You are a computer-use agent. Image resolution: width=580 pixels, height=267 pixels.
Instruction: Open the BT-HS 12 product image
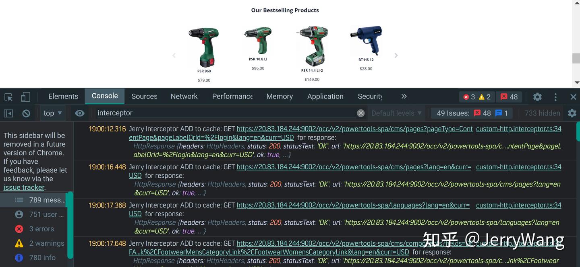pyautogui.click(x=366, y=41)
